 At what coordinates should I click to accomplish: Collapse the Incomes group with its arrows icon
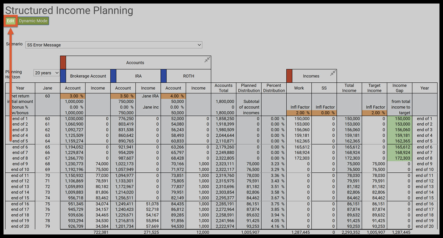[x=333, y=73]
